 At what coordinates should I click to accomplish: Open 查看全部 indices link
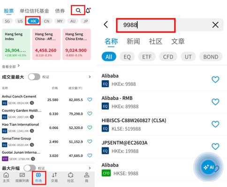[11, 66]
